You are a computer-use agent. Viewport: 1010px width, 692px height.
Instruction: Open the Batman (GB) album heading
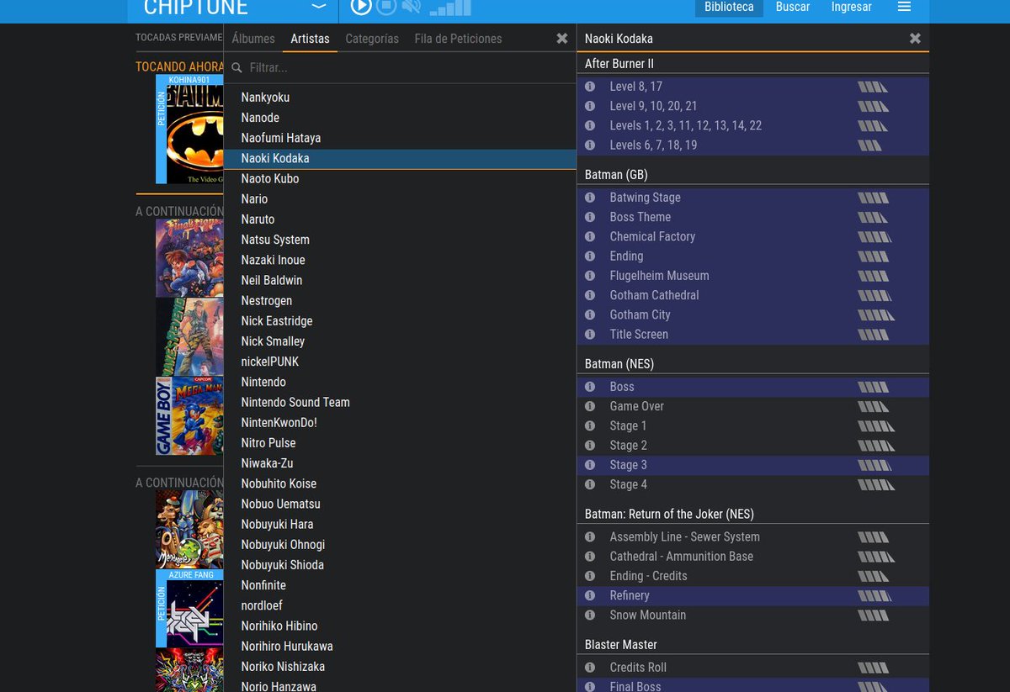(616, 175)
